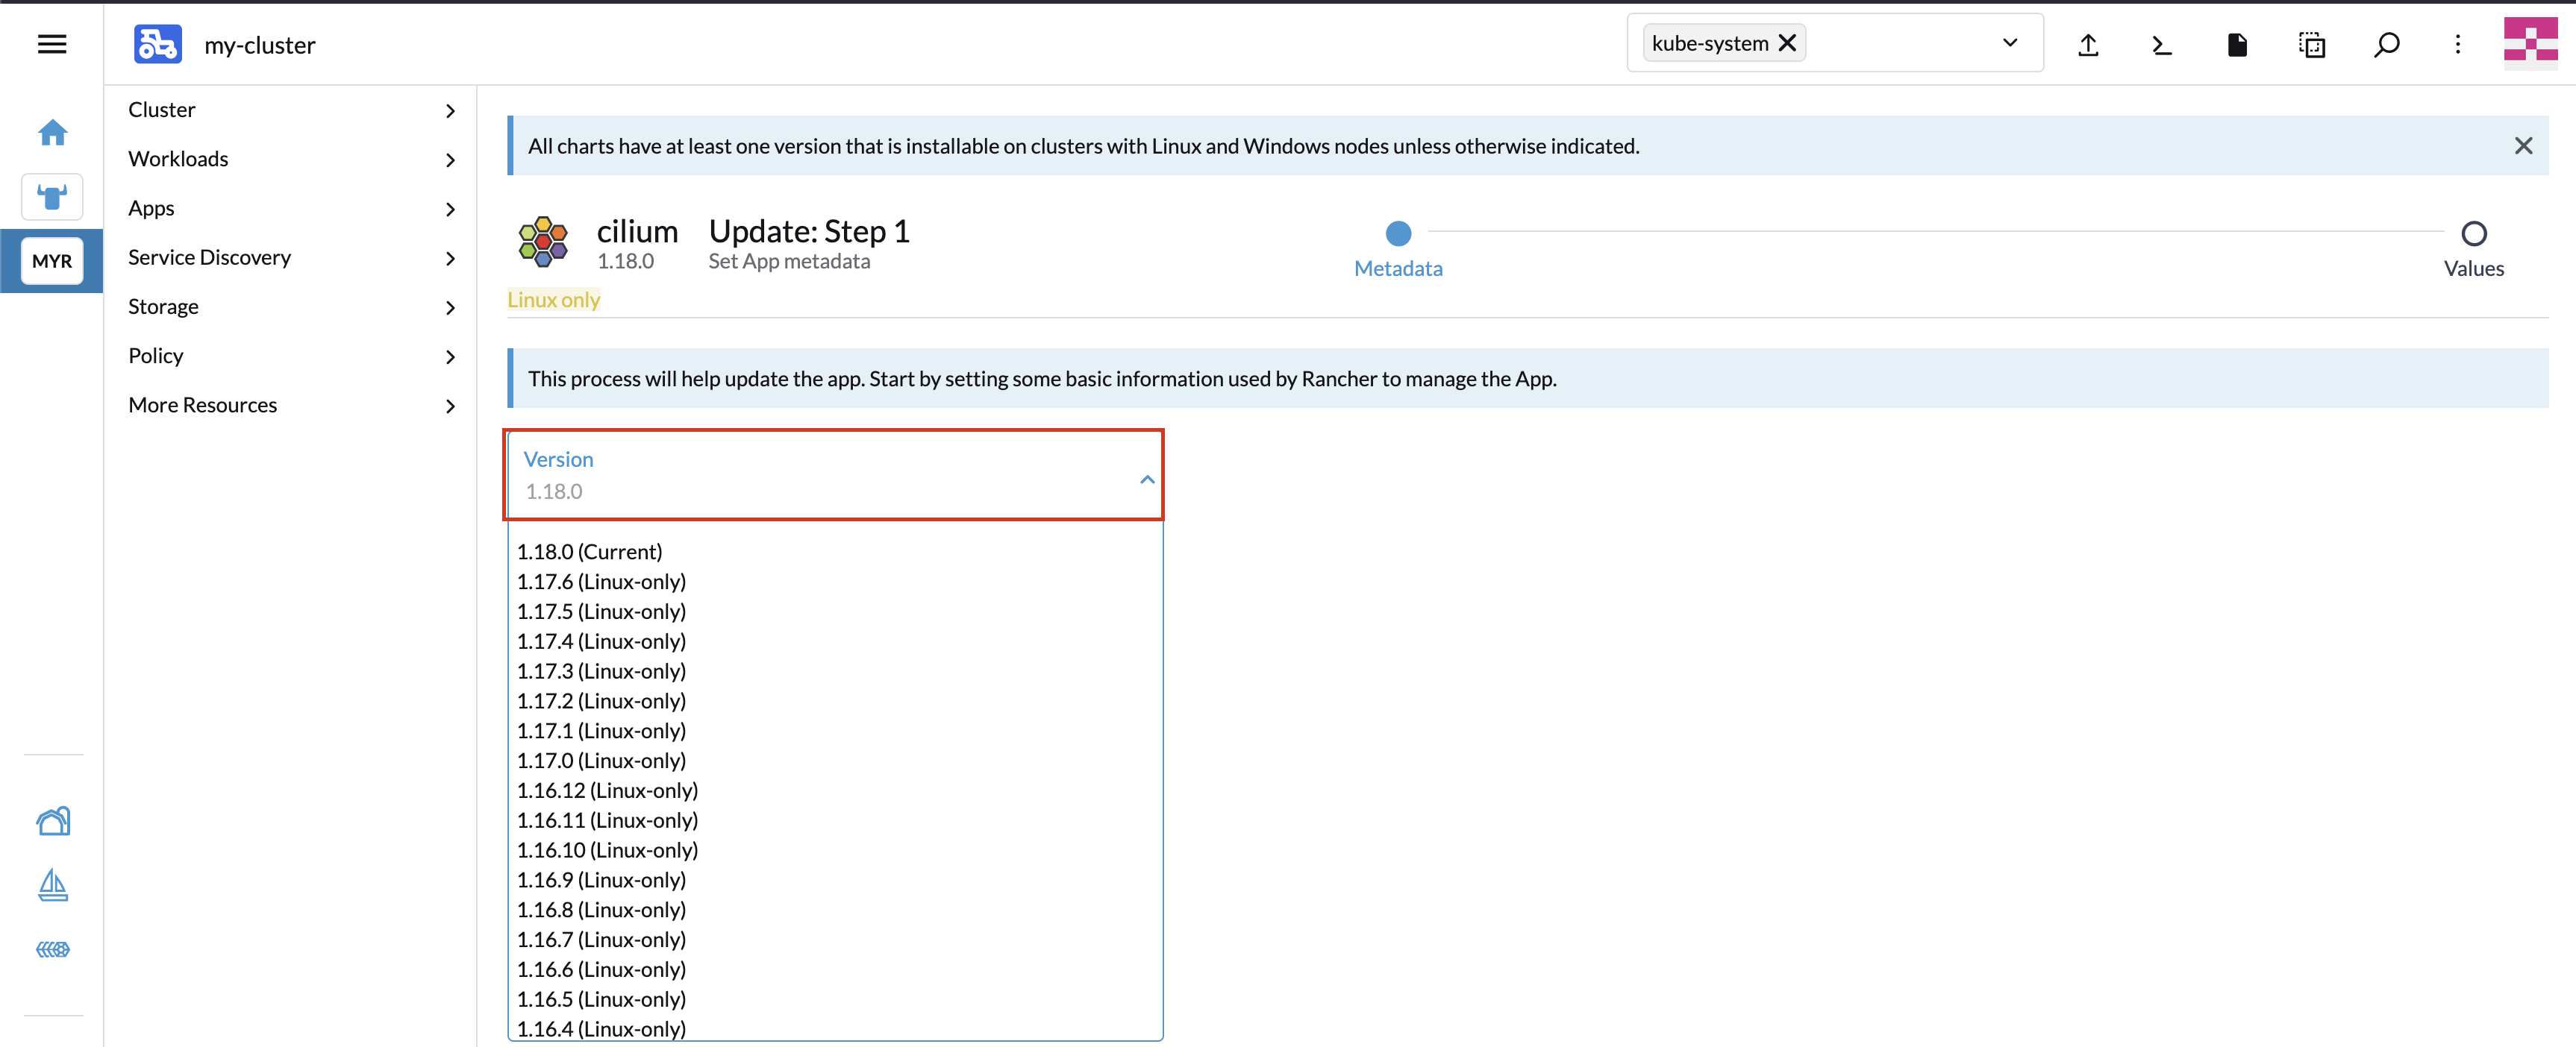Expand the More Resources menu
This screenshot has width=2576, height=1047.
(x=291, y=405)
